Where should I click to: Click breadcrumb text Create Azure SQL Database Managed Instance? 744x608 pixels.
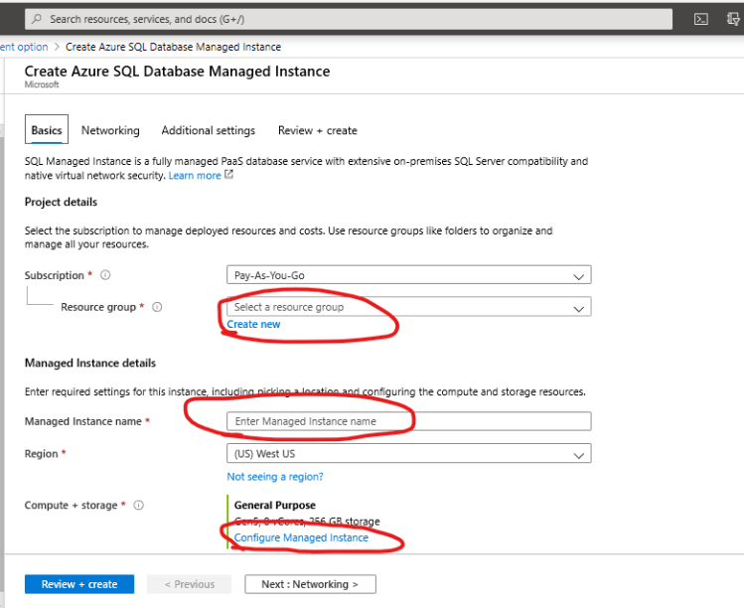(x=173, y=47)
